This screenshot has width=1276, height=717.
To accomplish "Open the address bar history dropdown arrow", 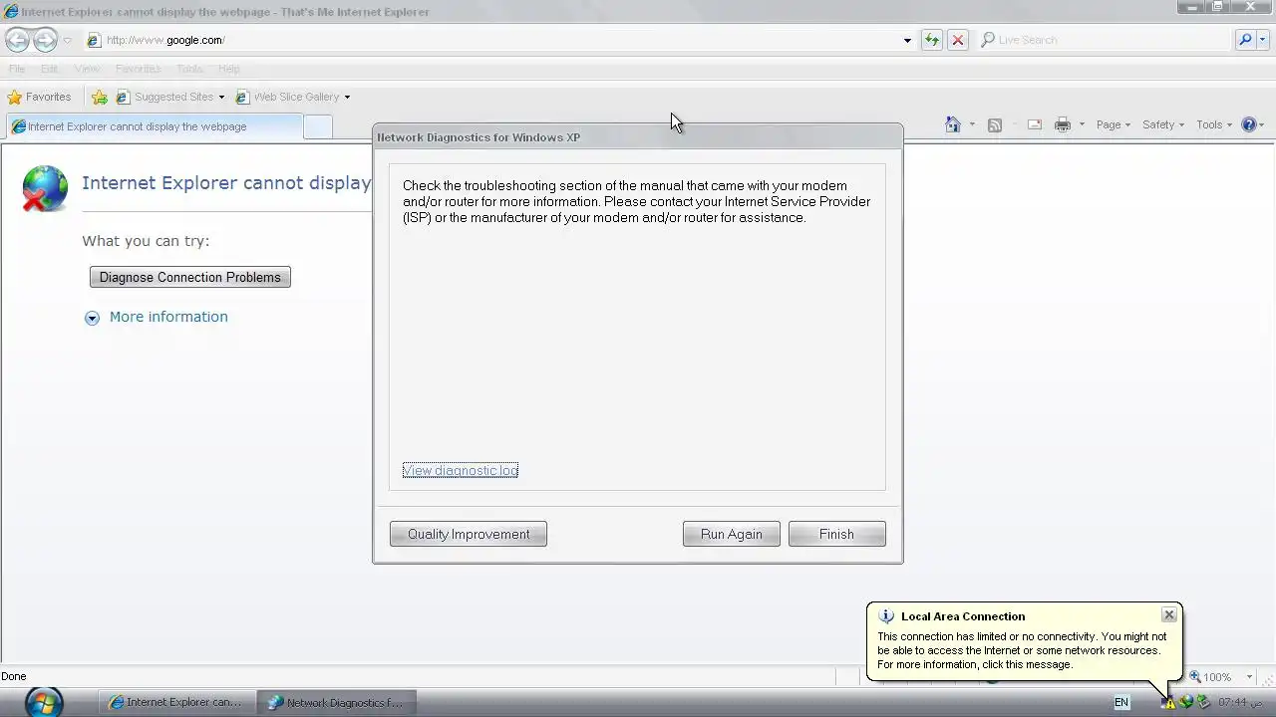I will pyautogui.click(x=907, y=41).
